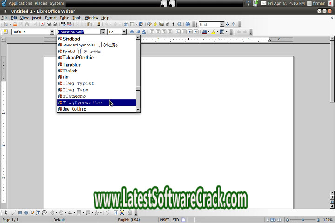
Task: Toggle INSRT insert mode in status bar
Action: click(164, 220)
